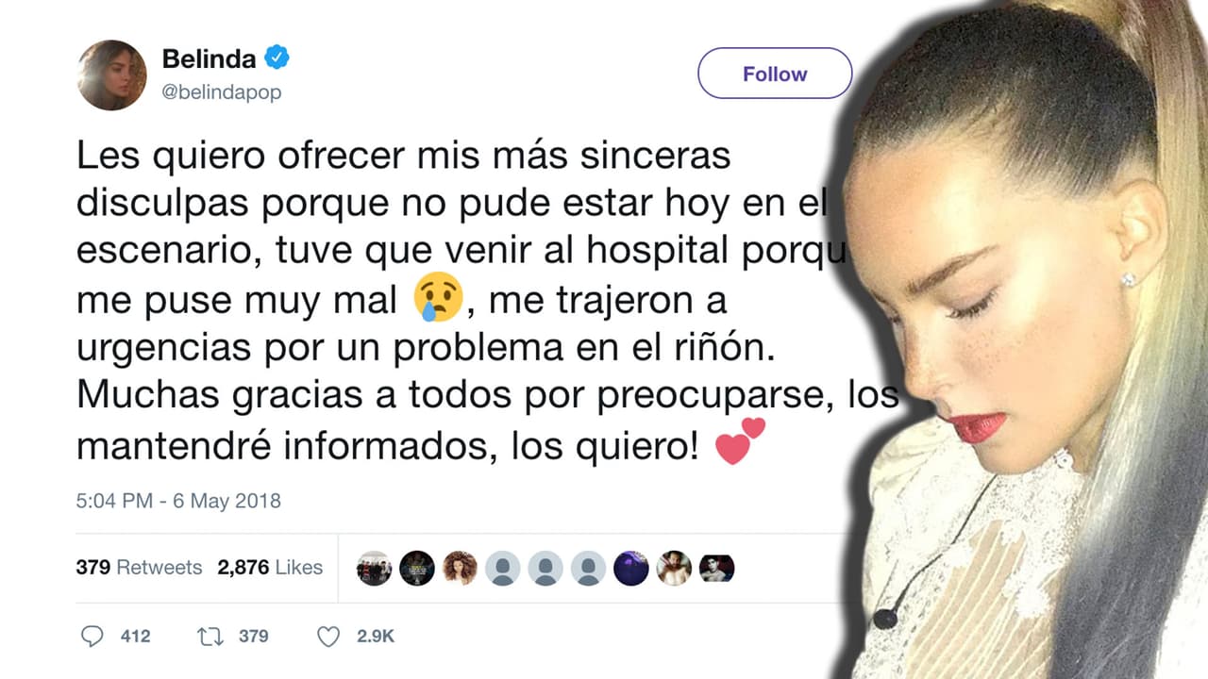This screenshot has height=679, width=1208.
Task: Click the Belinda display name
Action: point(209,58)
